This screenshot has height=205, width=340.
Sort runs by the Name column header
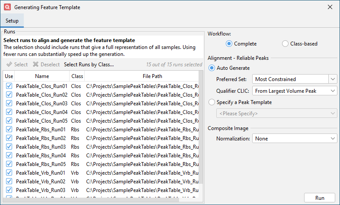[42, 76]
